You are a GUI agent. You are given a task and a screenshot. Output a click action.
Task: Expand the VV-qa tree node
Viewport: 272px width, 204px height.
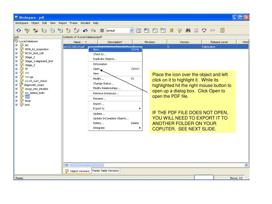[16, 77]
